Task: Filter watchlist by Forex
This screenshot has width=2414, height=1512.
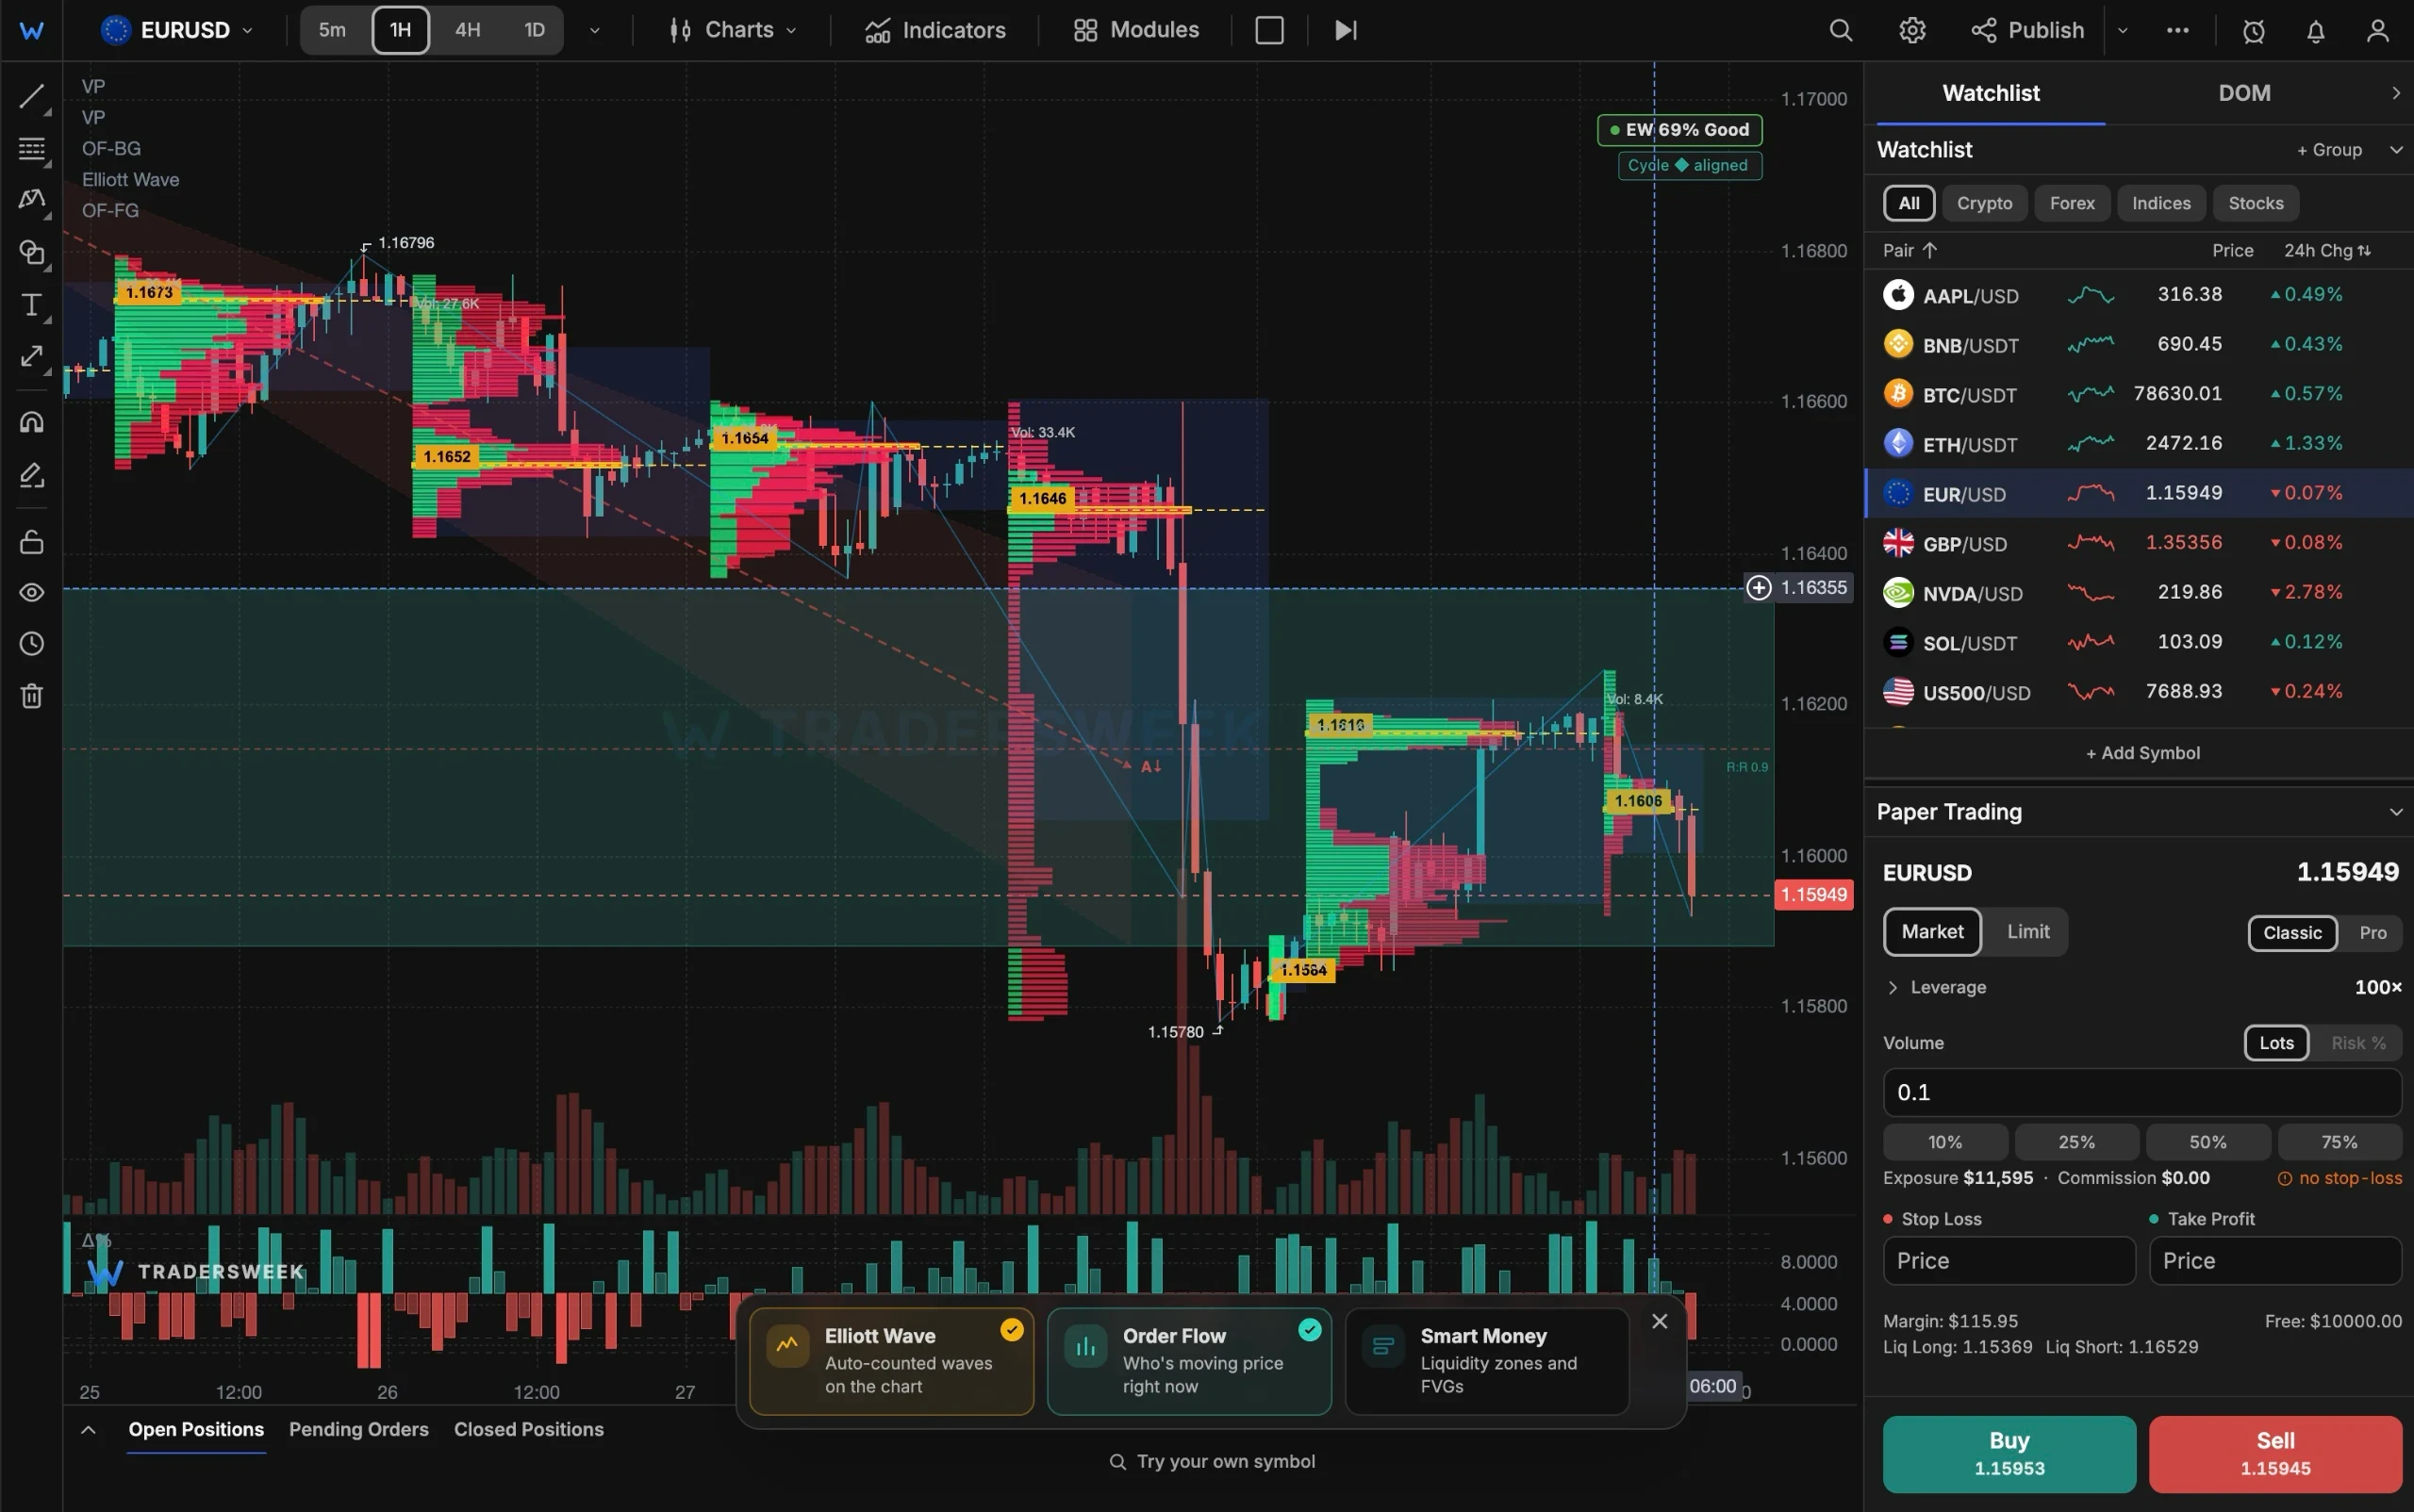Action: (x=2071, y=203)
